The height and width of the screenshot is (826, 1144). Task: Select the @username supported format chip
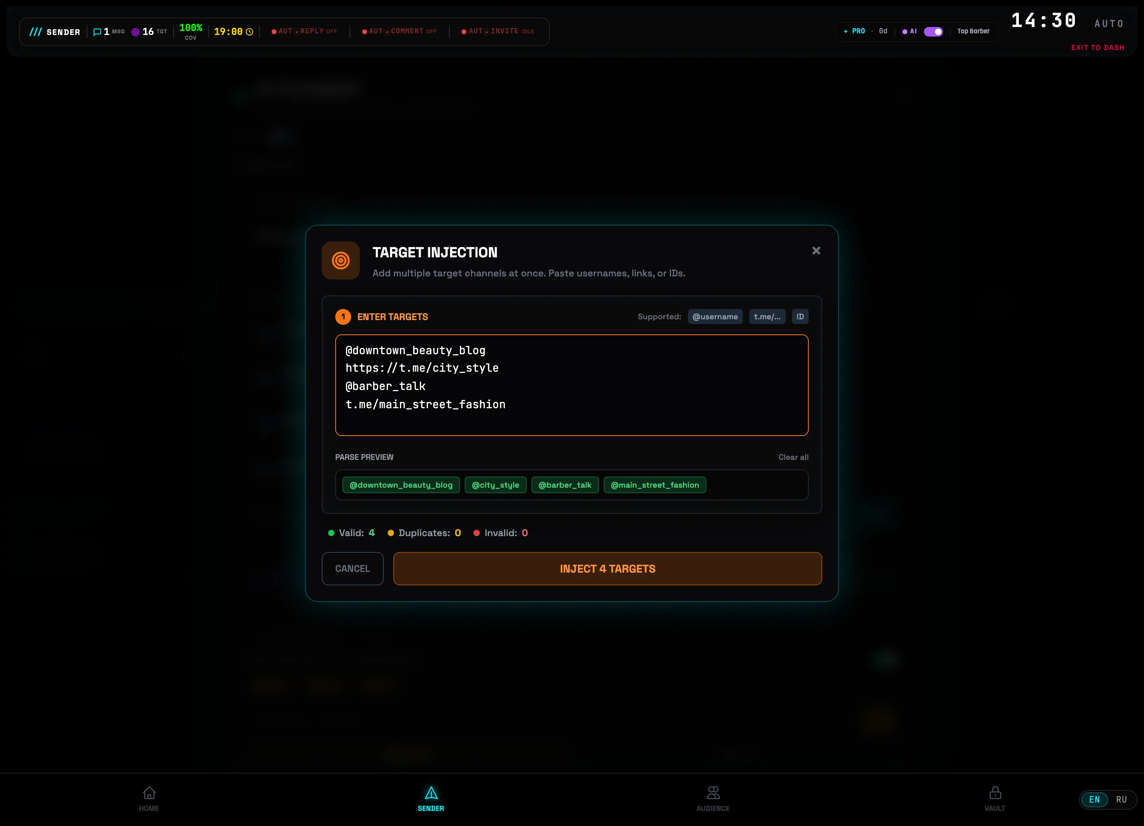pyautogui.click(x=715, y=317)
